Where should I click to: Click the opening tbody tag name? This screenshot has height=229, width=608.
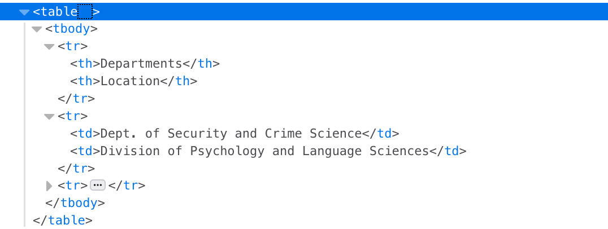(72, 29)
